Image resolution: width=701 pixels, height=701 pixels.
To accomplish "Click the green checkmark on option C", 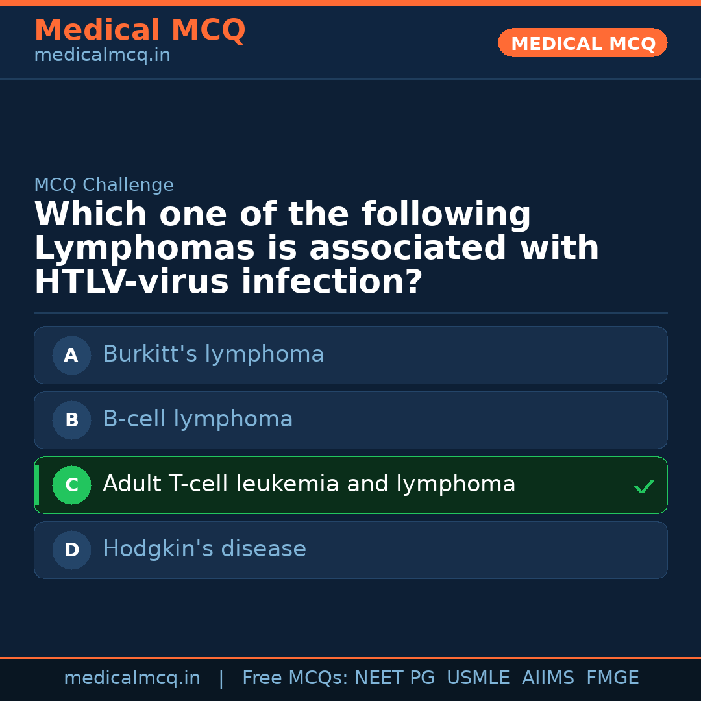I will click(x=644, y=486).
